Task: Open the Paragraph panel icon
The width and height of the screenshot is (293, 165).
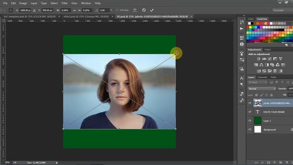Action: pyautogui.click(x=242, y=84)
